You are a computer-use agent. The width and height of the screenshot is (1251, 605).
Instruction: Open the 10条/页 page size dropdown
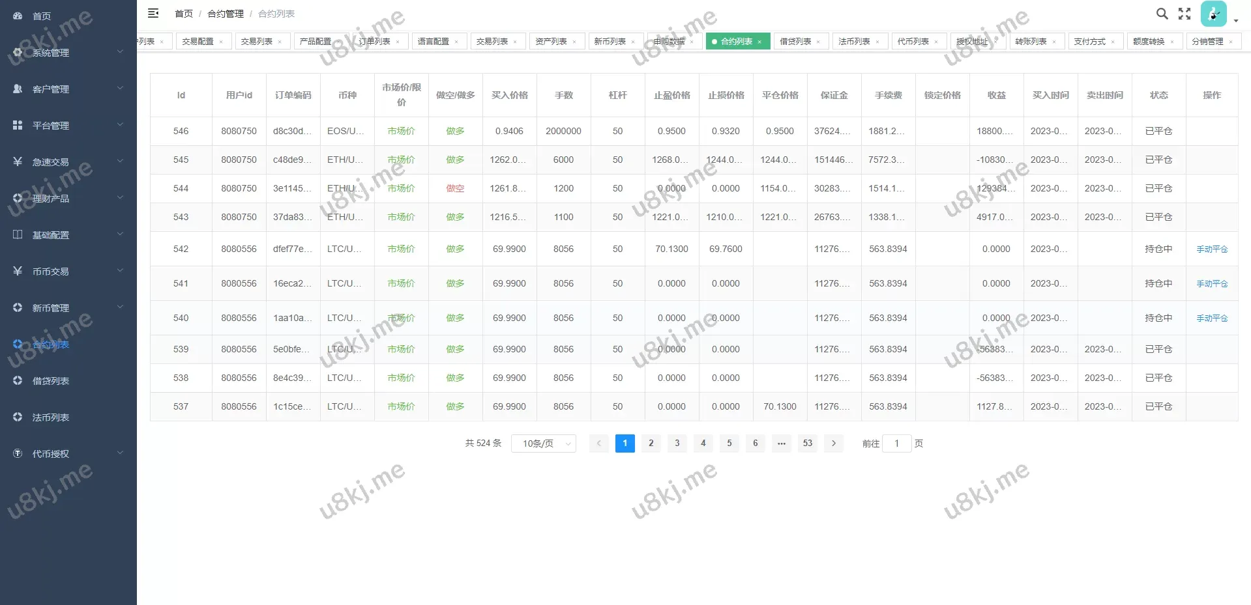[543, 443]
